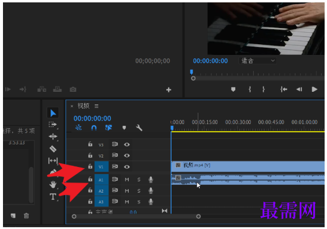Screen dimensions: 327x229
Task: Click the Source monitor Overwrite button
Action: [57, 89]
